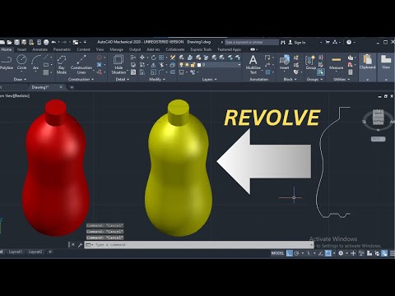The height and width of the screenshot is (296, 395).
Task: Click the Help question mark icon
Action: [349, 42]
